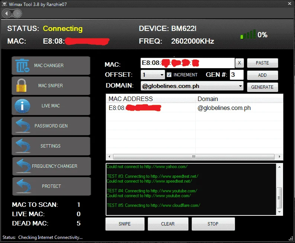
Task: Clear MAC field with X button
Action: 239,63
